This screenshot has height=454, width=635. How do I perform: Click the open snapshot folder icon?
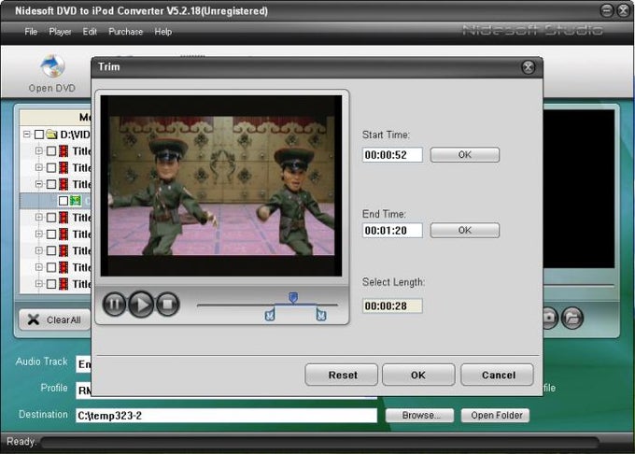coord(571,318)
